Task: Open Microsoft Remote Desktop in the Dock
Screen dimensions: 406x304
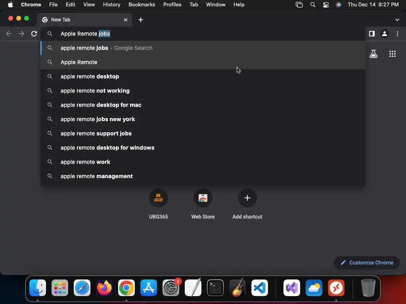Action: (336, 288)
